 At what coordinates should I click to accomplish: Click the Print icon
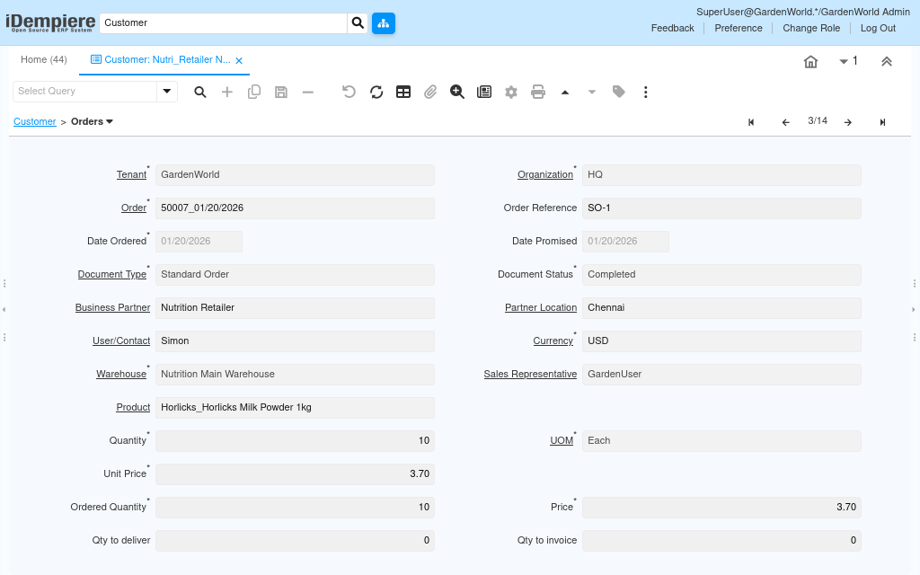(538, 92)
